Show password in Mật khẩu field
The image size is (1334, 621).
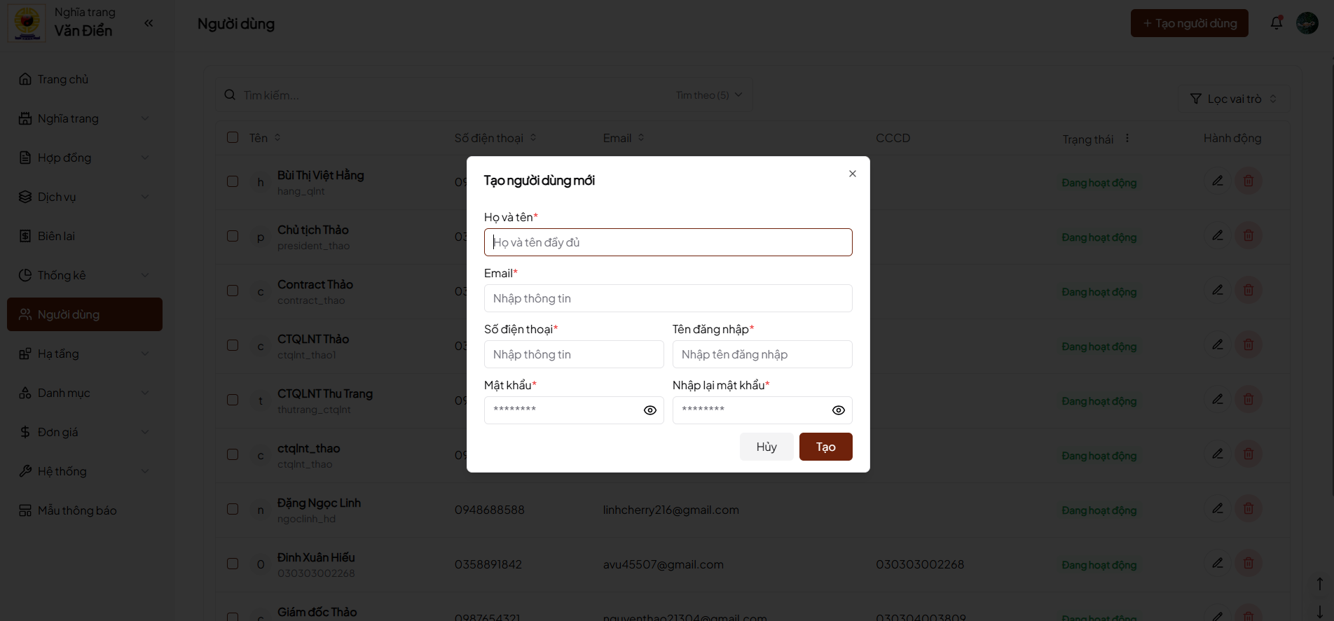649,410
